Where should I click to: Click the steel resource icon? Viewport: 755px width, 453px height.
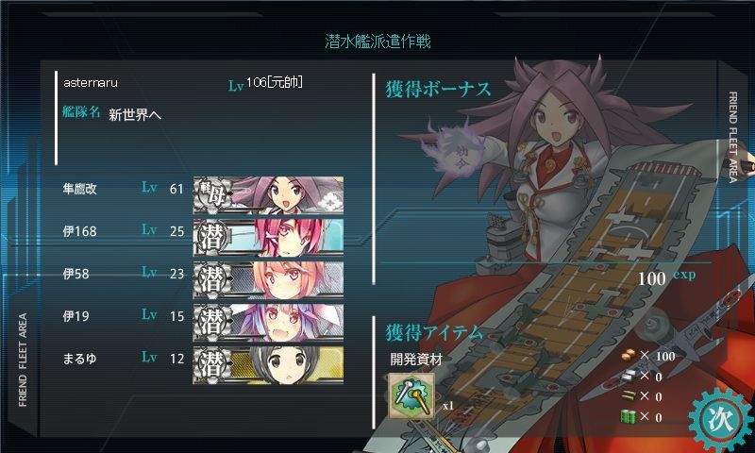pyautogui.click(x=629, y=376)
